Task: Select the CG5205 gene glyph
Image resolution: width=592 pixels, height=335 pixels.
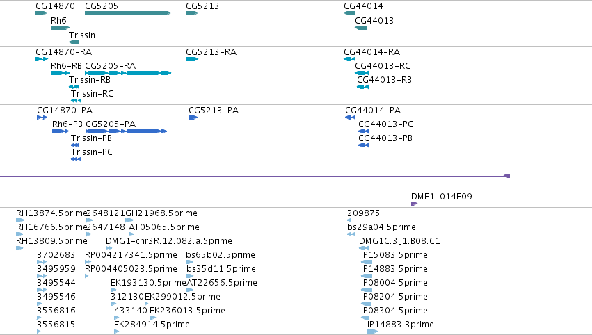Action: click(128, 13)
